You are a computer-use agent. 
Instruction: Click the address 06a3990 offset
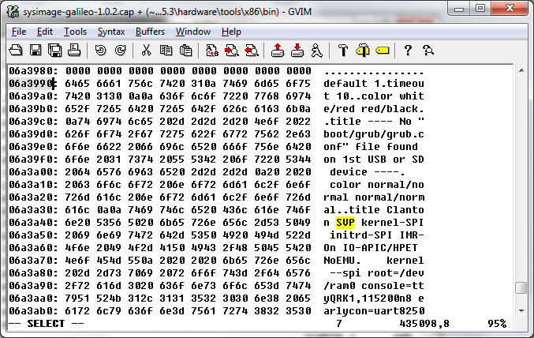pyautogui.click(x=30, y=84)
